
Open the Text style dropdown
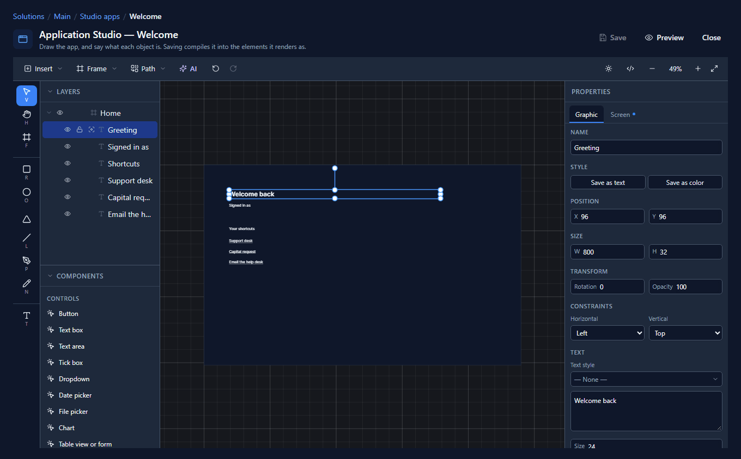point(646,379)
